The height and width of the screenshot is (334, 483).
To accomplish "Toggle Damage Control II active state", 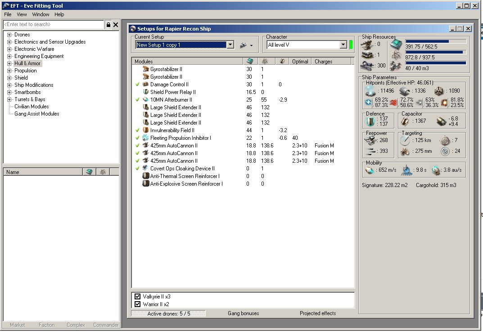I will [137, 84].
